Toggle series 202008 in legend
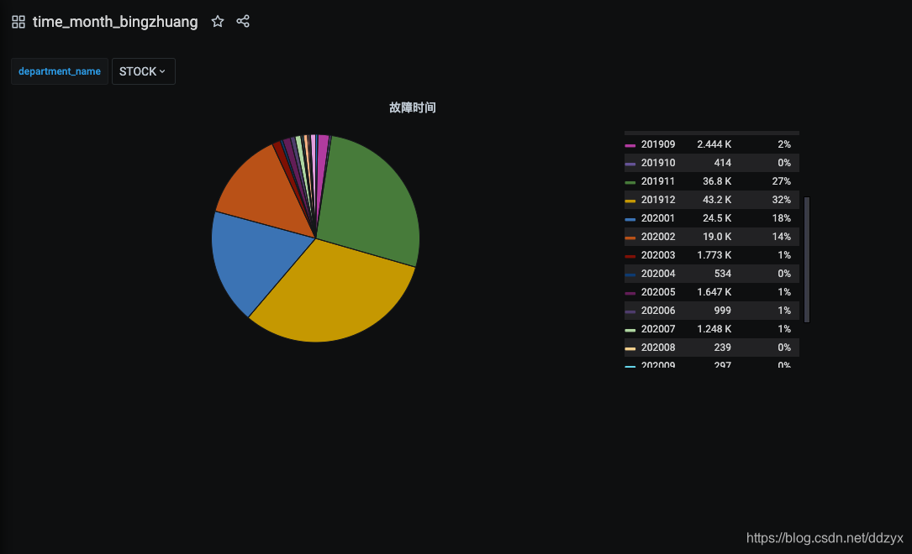 (x=658, y=348)
